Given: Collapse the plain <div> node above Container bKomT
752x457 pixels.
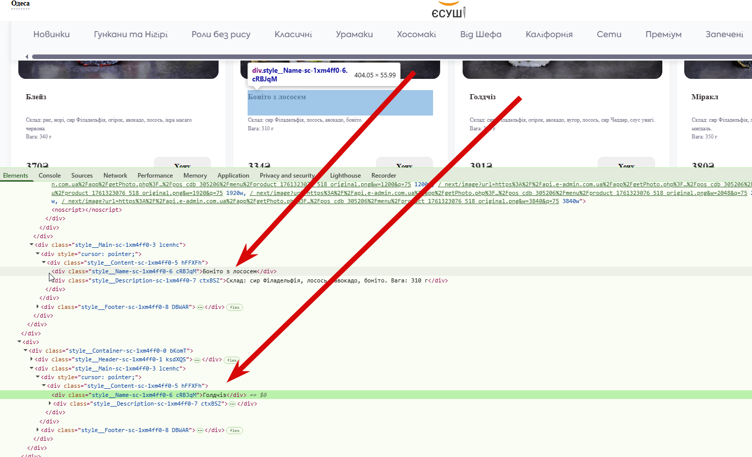Looking at the screenshot, I should pyautogui.click(x=19, y=342).
